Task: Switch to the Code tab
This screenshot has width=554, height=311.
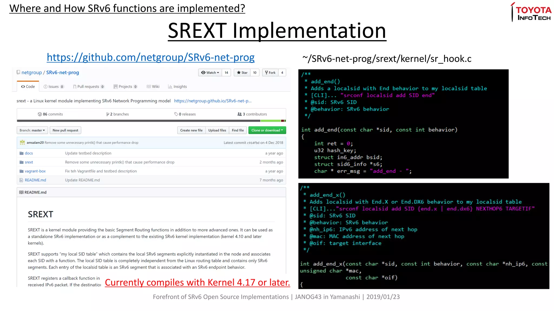Action: click(28, 86)
